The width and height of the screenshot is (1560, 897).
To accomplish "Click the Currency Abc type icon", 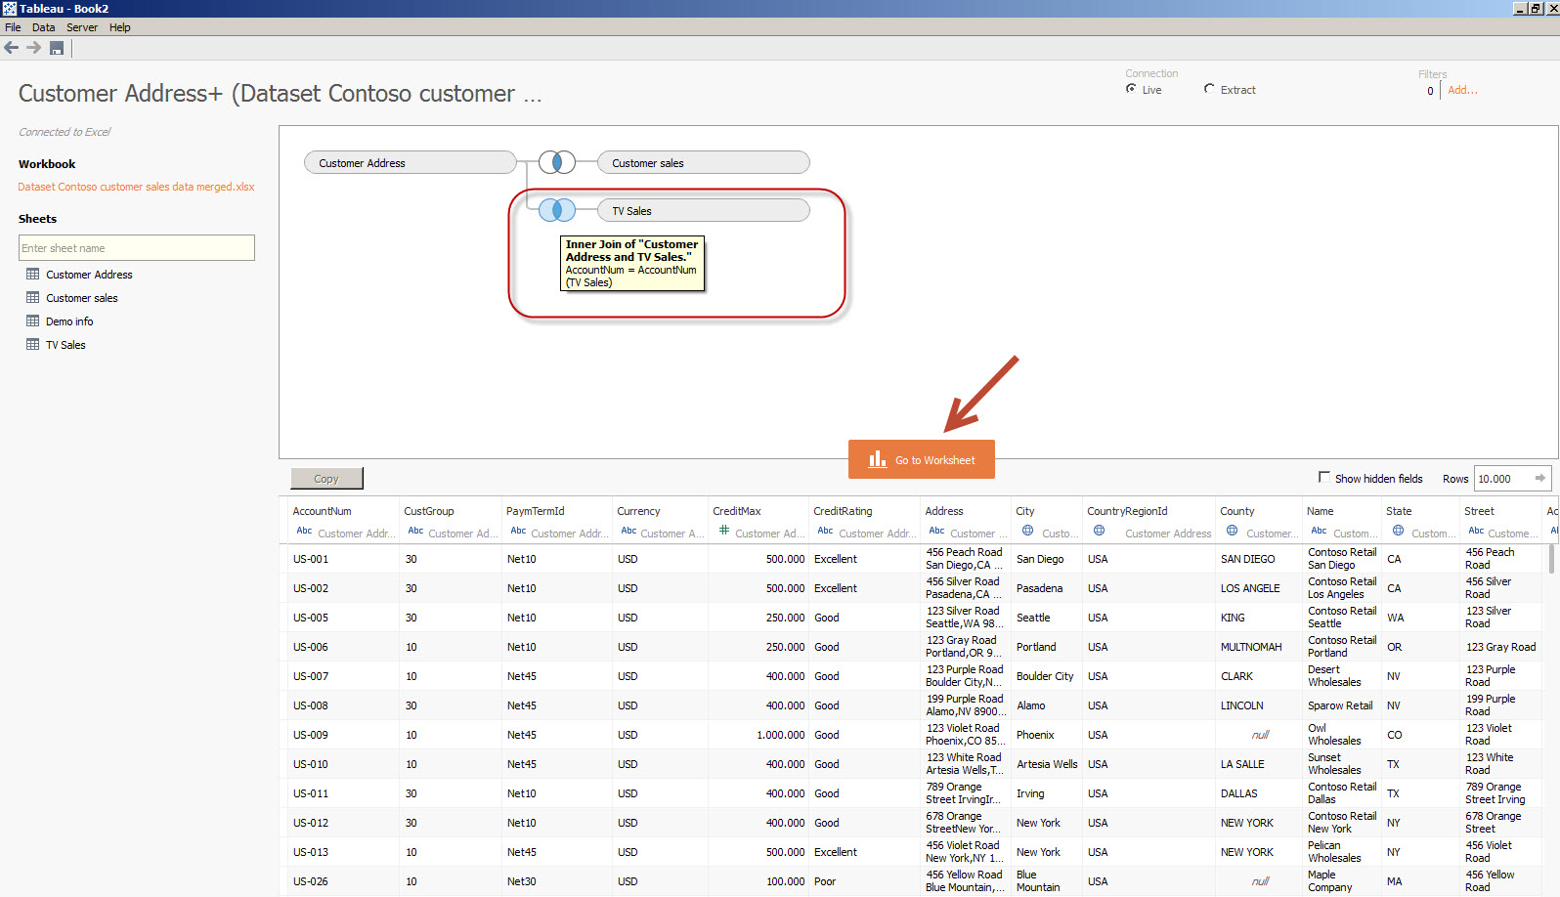I will click(x=628, y=531).
